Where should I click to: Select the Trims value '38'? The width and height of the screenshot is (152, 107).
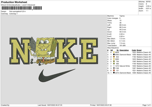coord(120,23)
